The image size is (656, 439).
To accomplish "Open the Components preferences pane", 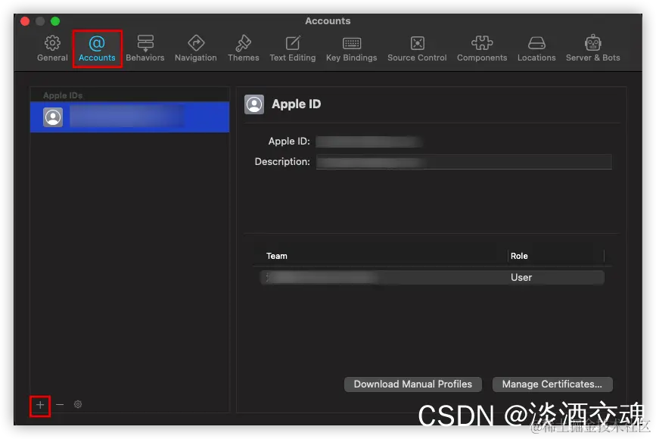I will (482, 48).
